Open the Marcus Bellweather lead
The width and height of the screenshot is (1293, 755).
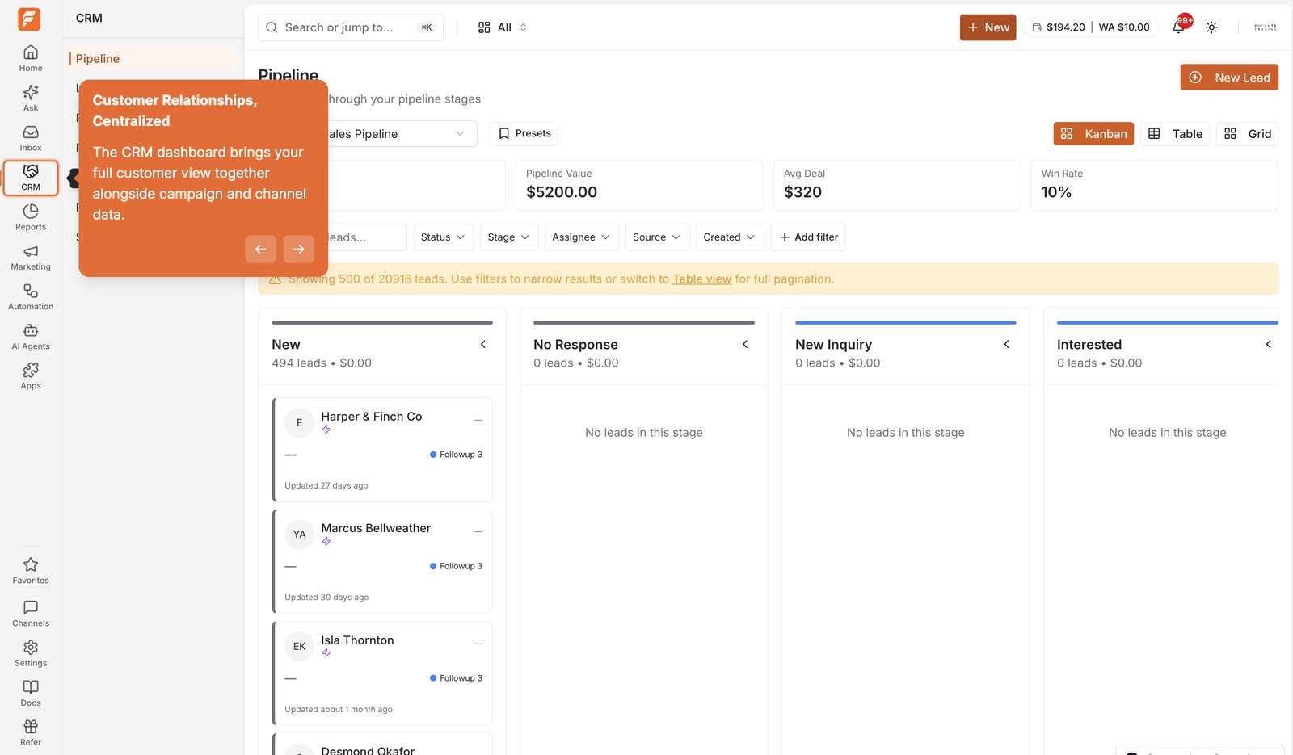point(376,528)
